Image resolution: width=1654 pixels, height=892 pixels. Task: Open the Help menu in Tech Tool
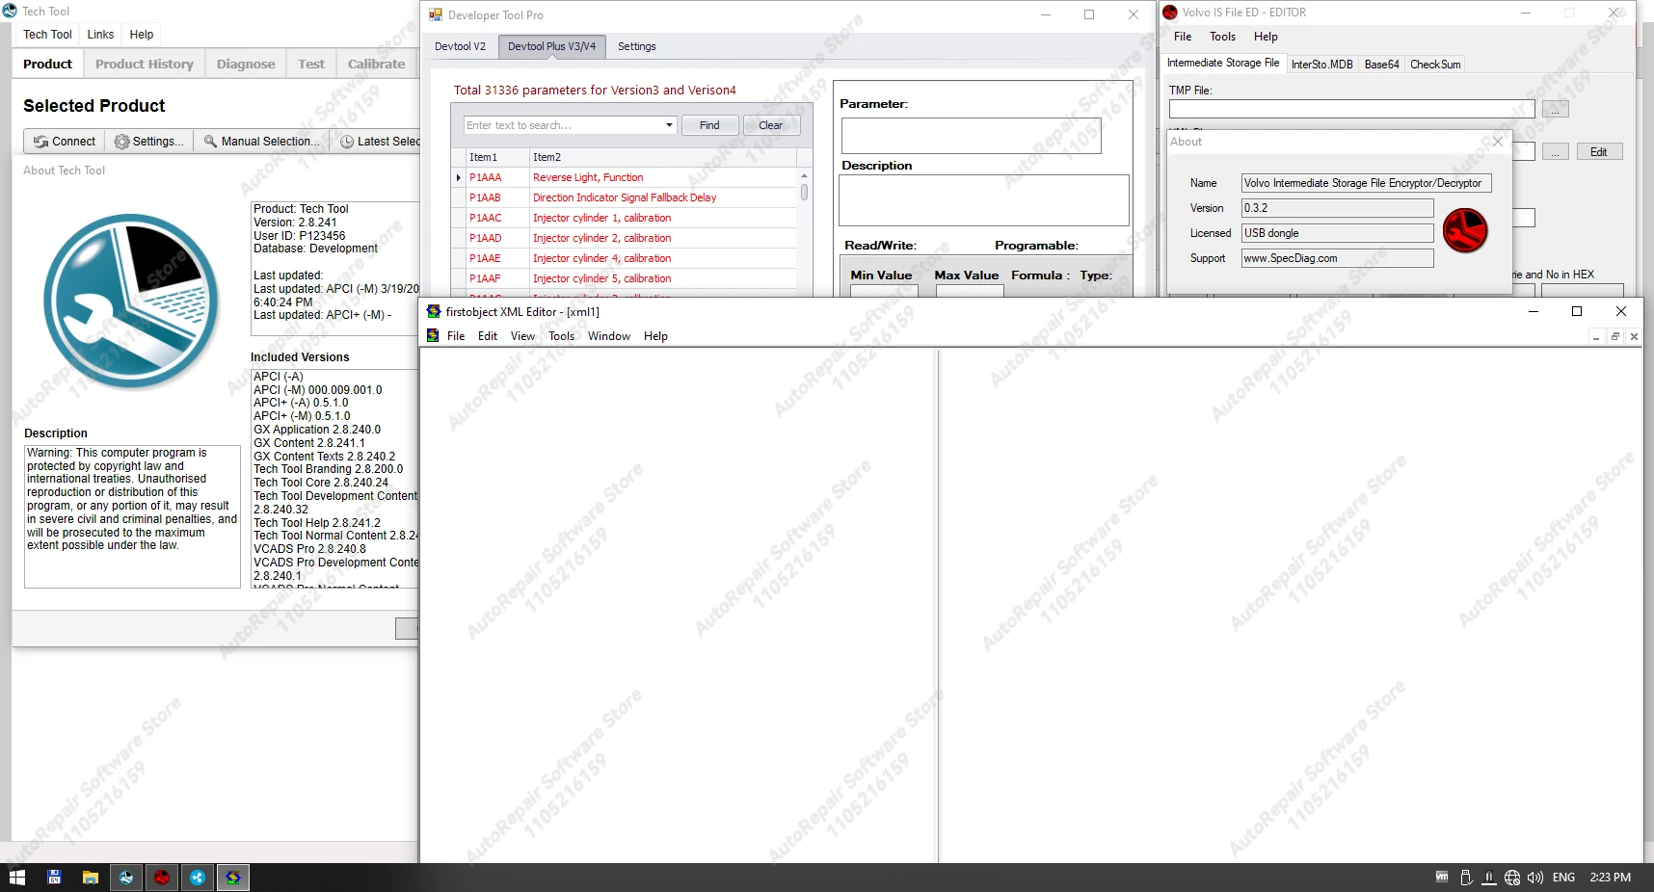(142, 35)
